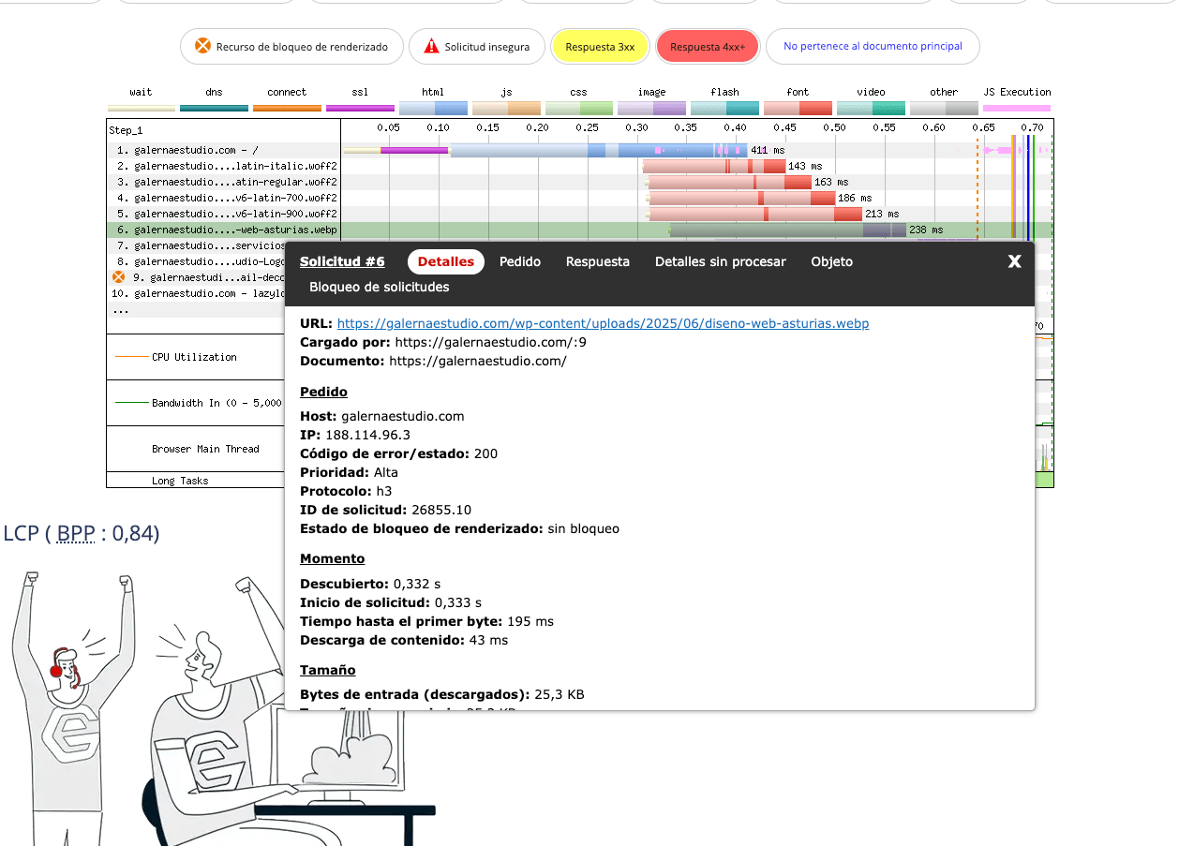Screen dimensions: 1194x846
Task: Open the diseno-web-asturias.webp URL link
Action: (x=603, y=323)
